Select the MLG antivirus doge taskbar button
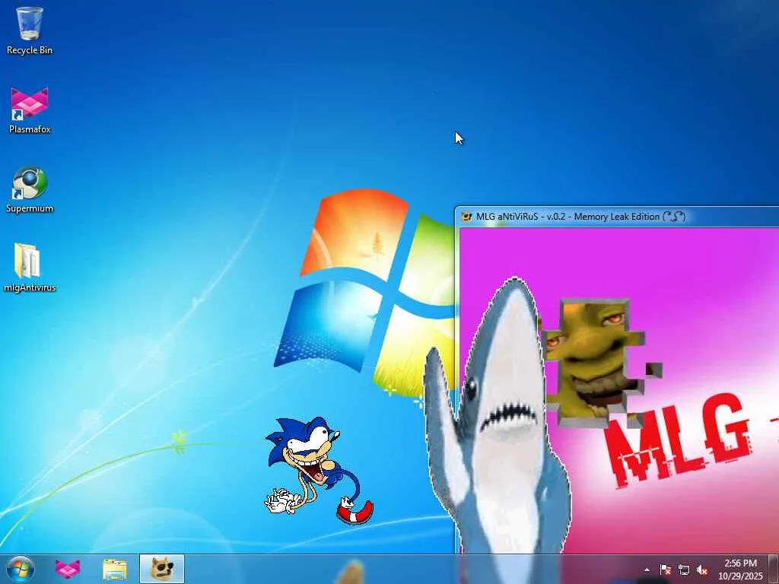 click(162, 569)
